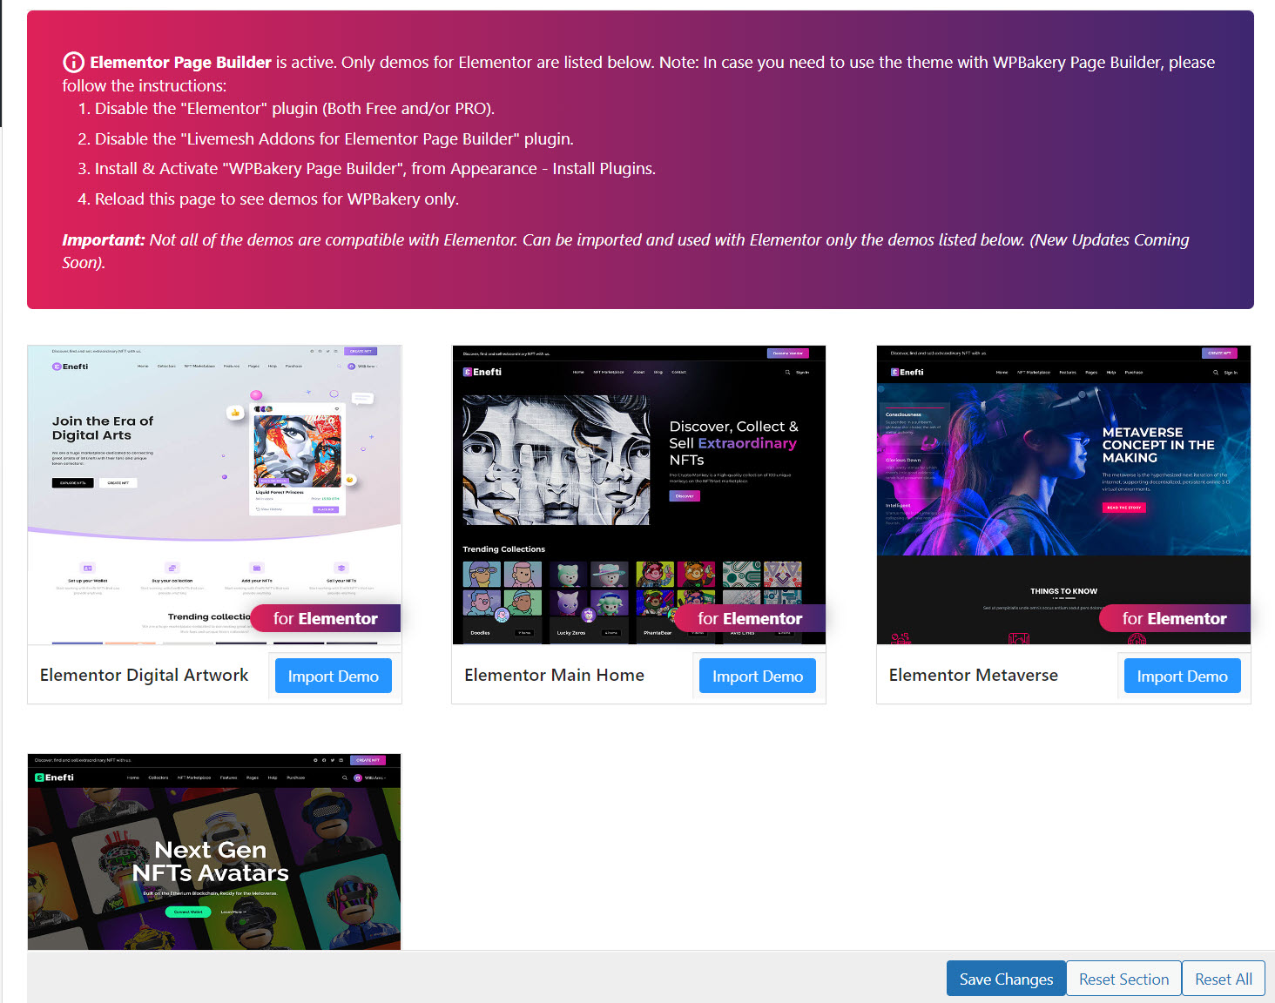This screenshot has width=1275, height=1003.
Task: Import the Elementor Metaverse demo
Action: pos(1182,676)
